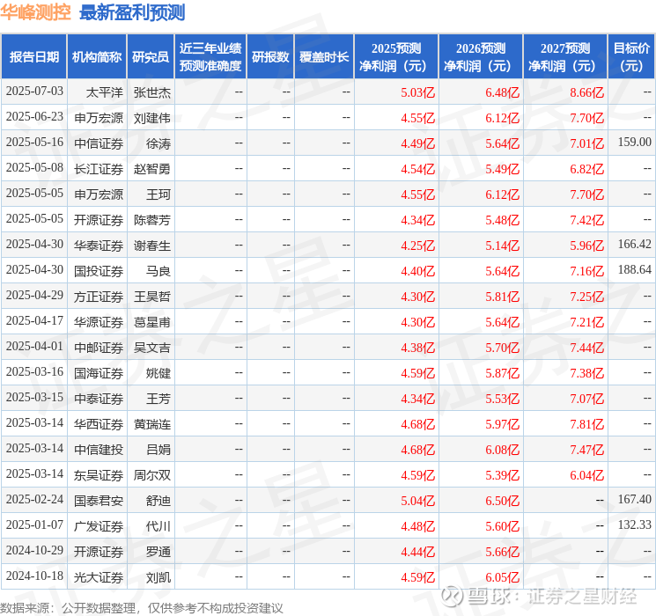
Task: Select the 2027预测净利润 column header
Action: click(x=565, y=57)
